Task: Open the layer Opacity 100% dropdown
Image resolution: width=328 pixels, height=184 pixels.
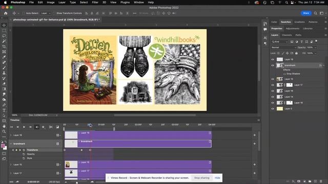Action: (x=315, y=48)
